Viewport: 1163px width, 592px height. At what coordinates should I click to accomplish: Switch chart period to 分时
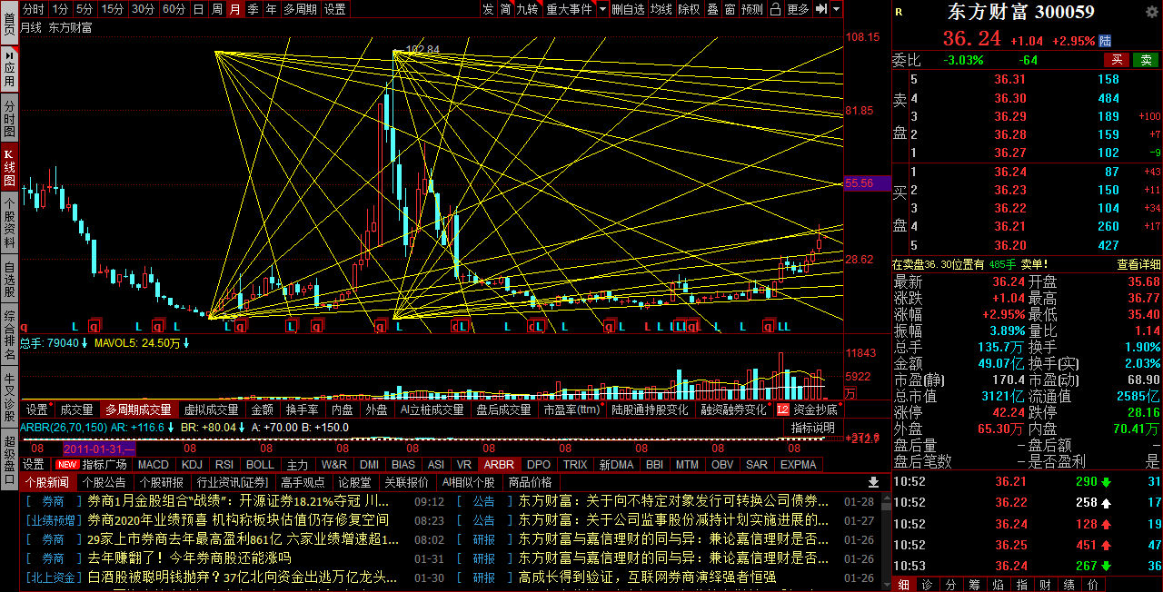point(33,9)
